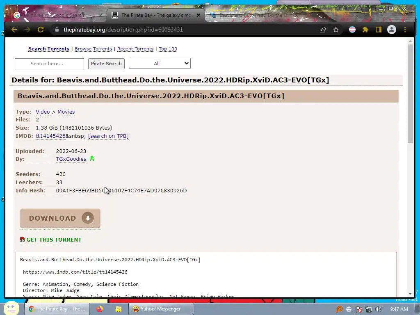This screenshot has height=315, width=420.
Task: Click the scrollbar down arrow
Action: (410, 294)
